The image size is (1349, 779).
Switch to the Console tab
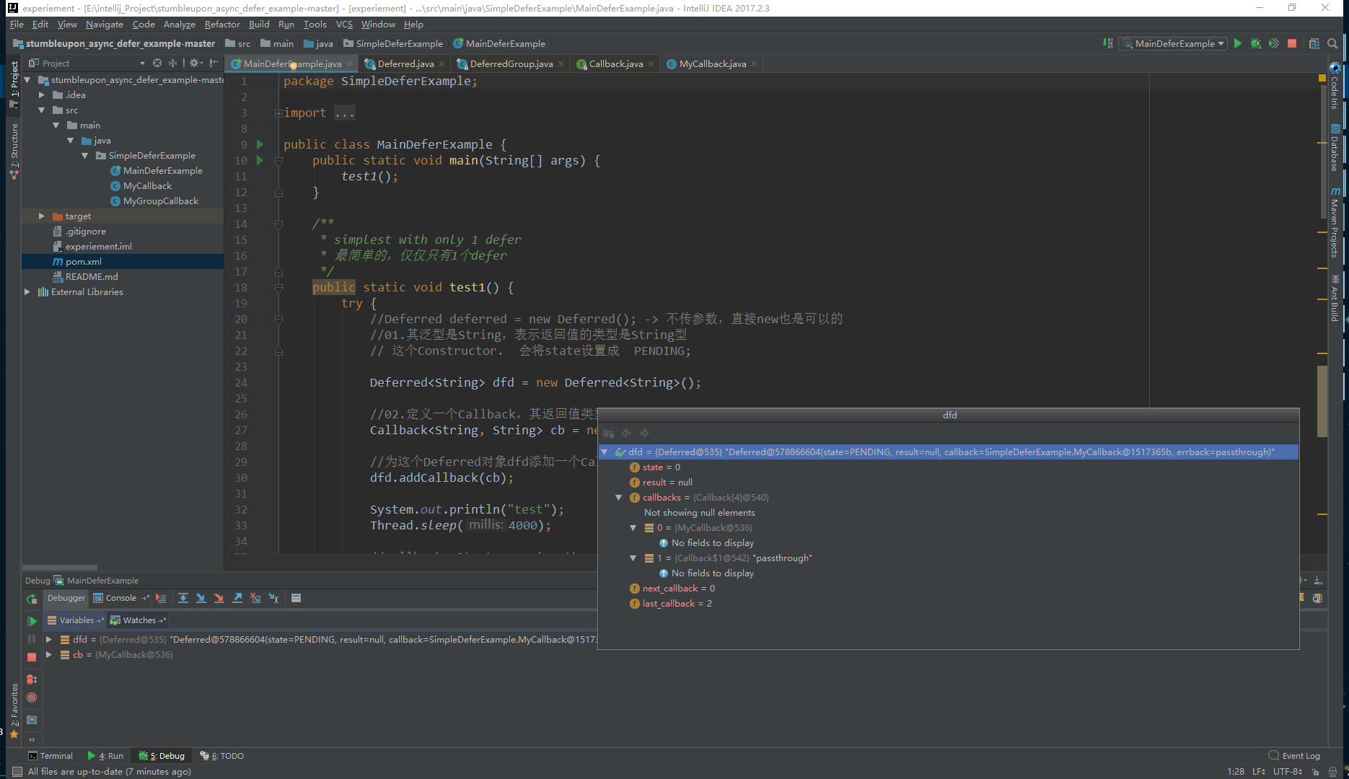120,598
